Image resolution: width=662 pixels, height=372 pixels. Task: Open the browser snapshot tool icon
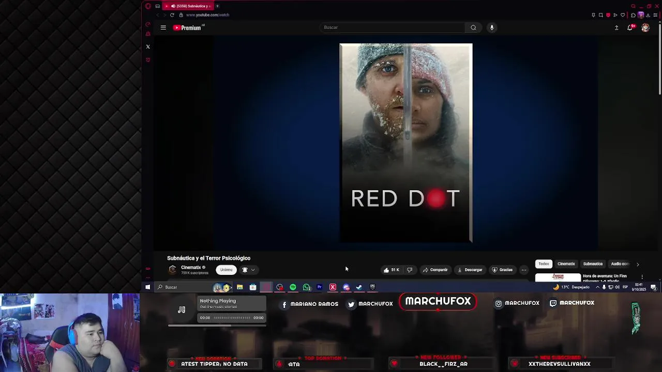[x=601, y=15]
